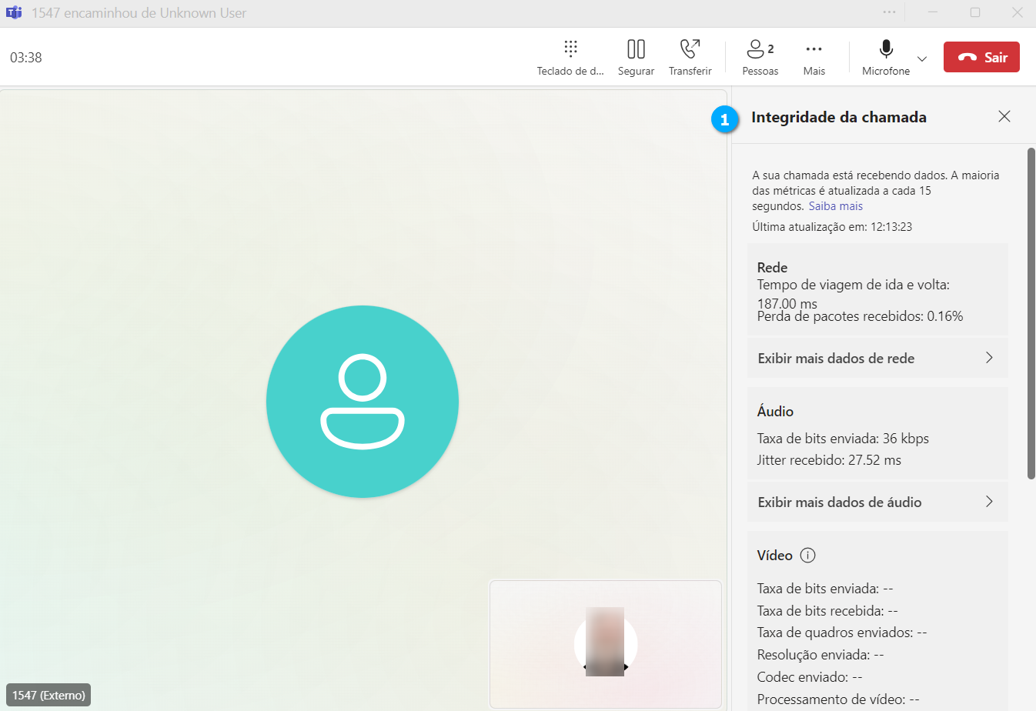
Task: Hang up with the Sair button
Action: click(x=981, y=57)
